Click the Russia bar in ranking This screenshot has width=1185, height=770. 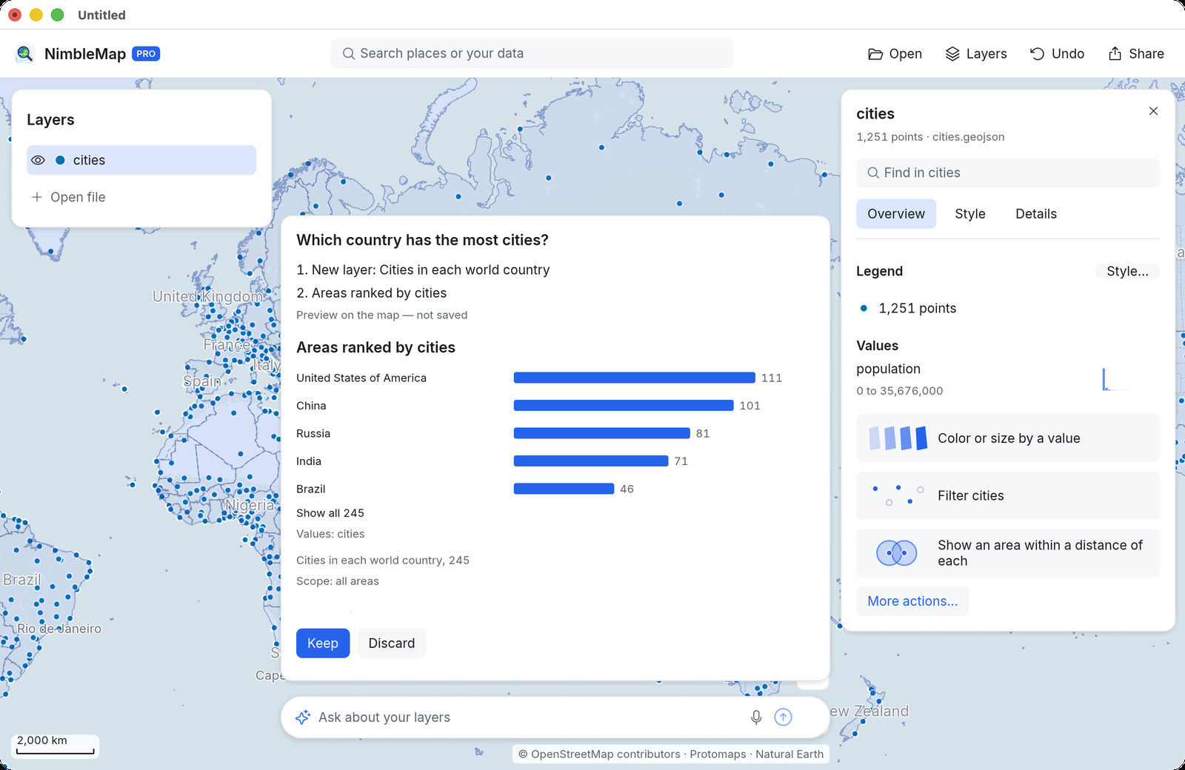[601, 433]
